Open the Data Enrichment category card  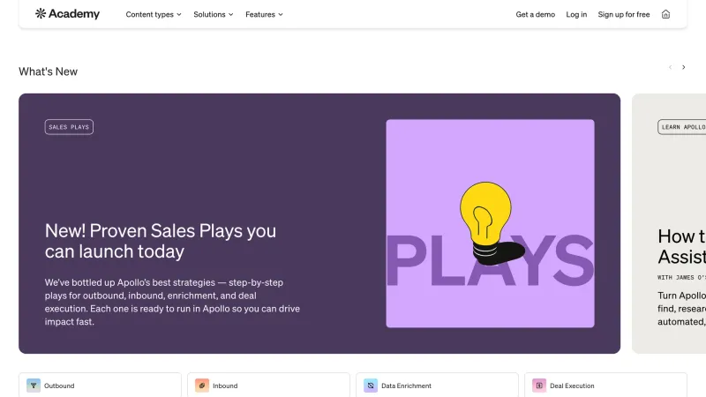(x=437, y=385)
